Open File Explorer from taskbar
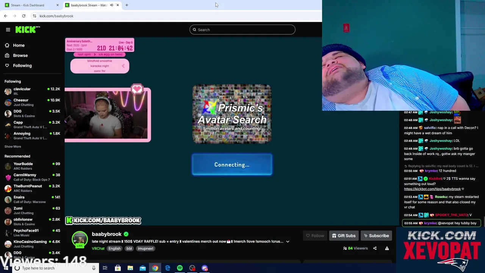 130,268
